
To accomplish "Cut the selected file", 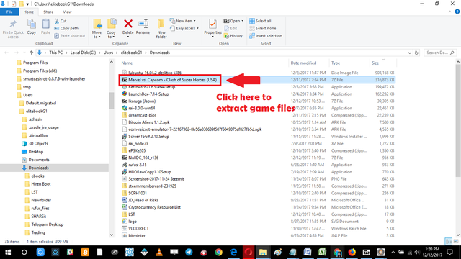I will [61, 21].
